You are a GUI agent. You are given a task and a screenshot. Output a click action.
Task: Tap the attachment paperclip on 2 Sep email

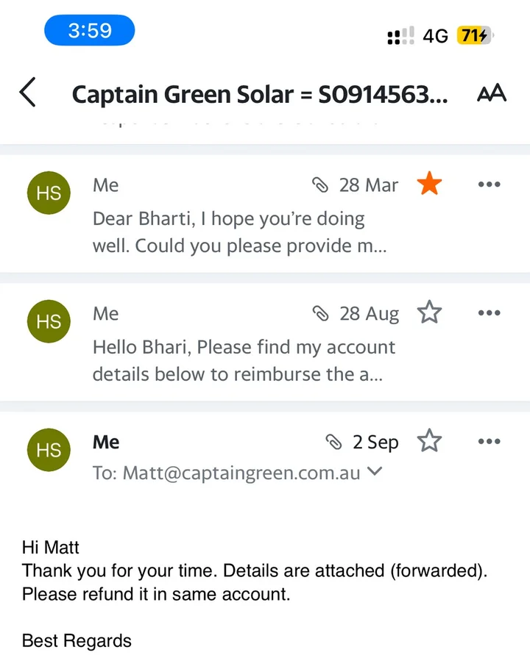pos(333,442)
